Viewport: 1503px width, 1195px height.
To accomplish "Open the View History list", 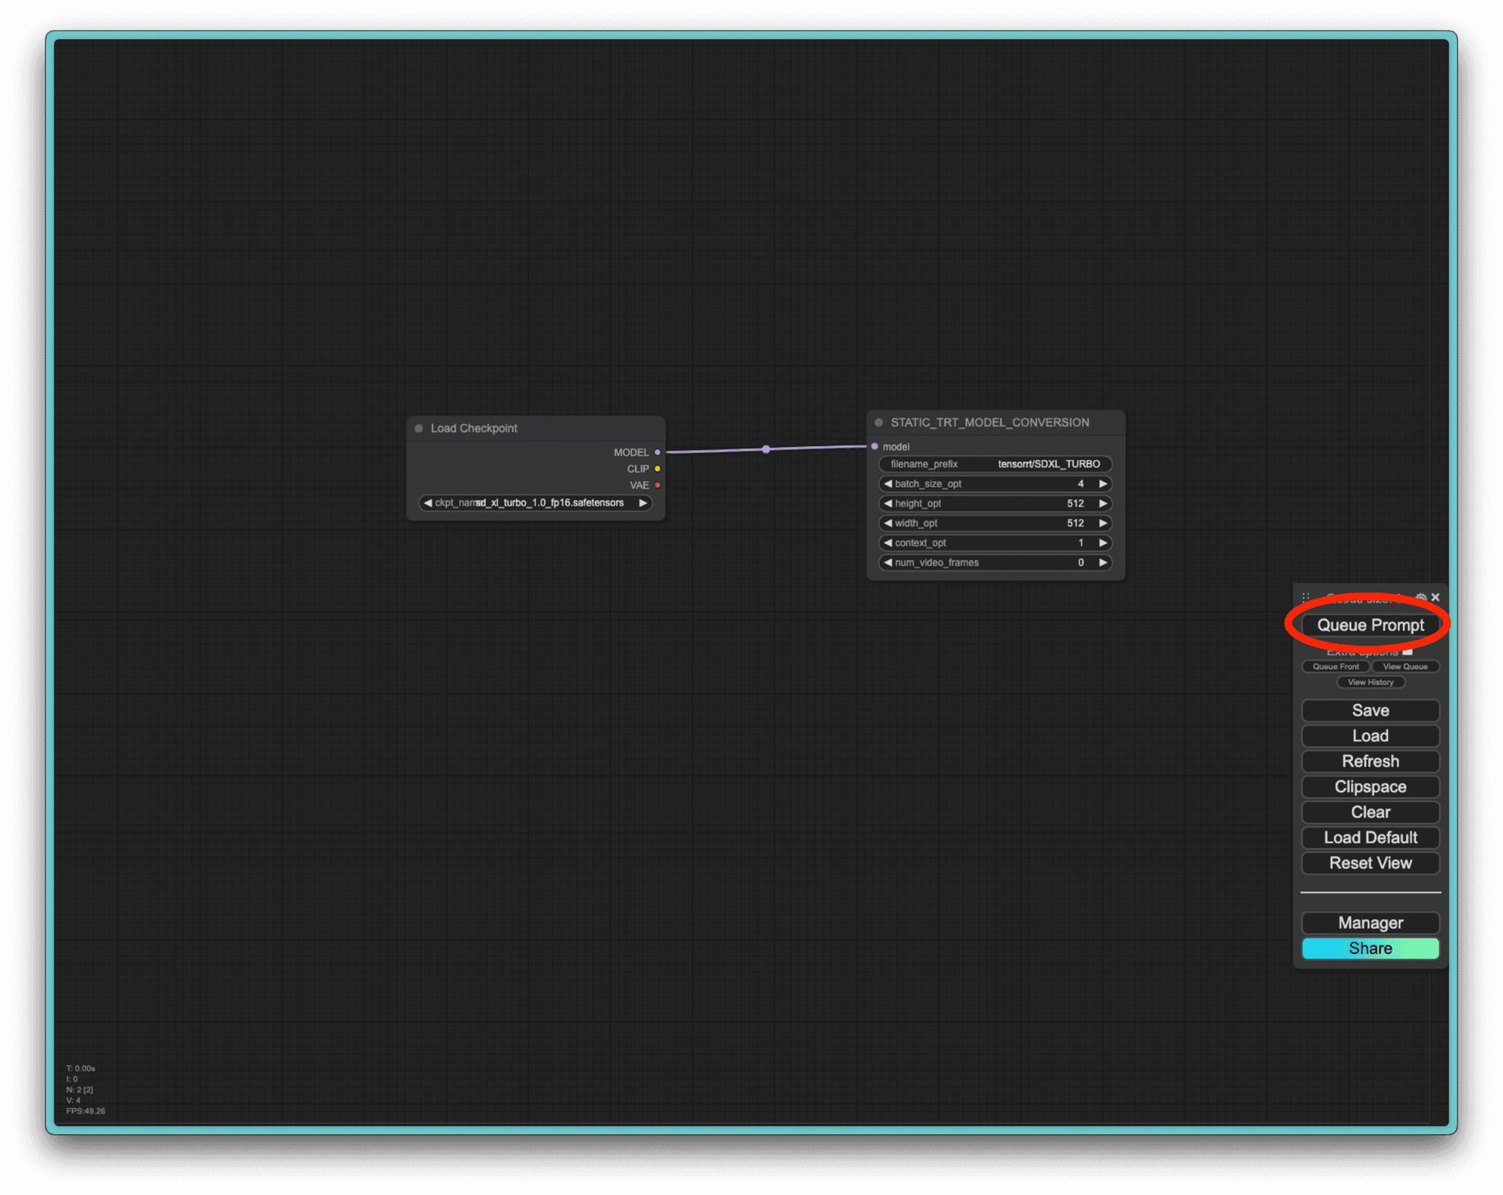I will click(x=1370, y=682).
